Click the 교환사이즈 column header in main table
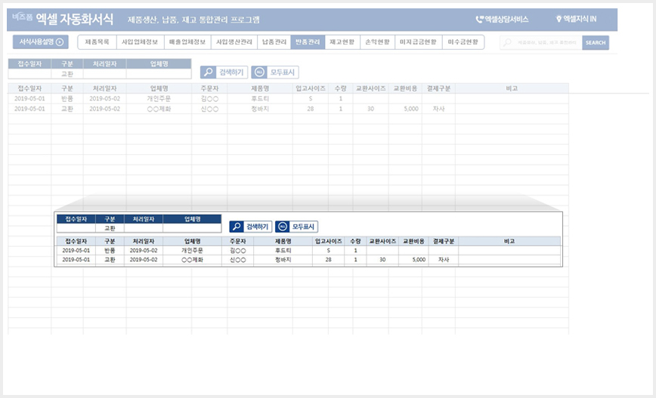The width and height of the screenshot is (656, 398). [370, 88]
